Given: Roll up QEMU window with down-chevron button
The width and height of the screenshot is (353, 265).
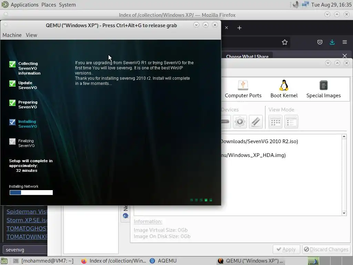Looking at the screenshot, I should [x=196, y=25].
